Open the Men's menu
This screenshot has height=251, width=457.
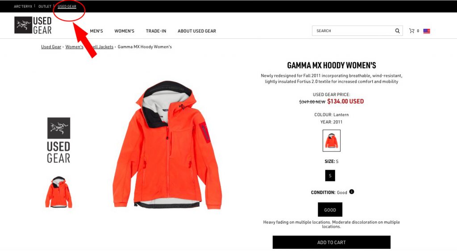click(x=96, y=31)
